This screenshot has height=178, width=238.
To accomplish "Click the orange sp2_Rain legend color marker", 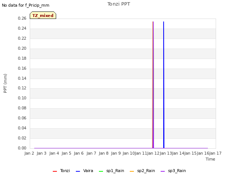I will pos(132,171).
